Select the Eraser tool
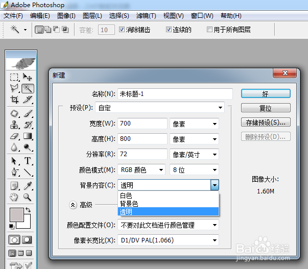The width and height of the screenshot is (308, 269). coord(14,136)
